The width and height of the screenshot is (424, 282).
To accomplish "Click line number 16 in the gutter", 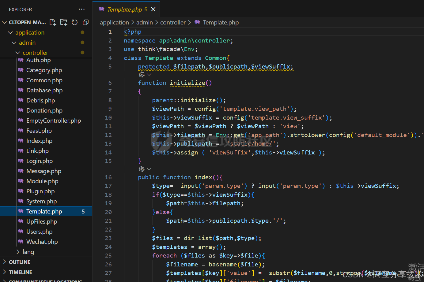I will (x=108, y=177).
